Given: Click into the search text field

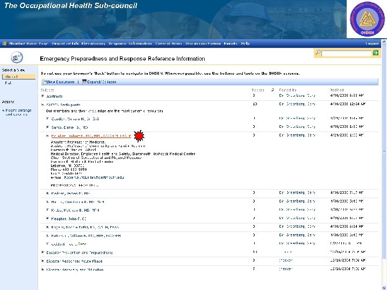Looking at the screenshot, I should tap(347, 53).
